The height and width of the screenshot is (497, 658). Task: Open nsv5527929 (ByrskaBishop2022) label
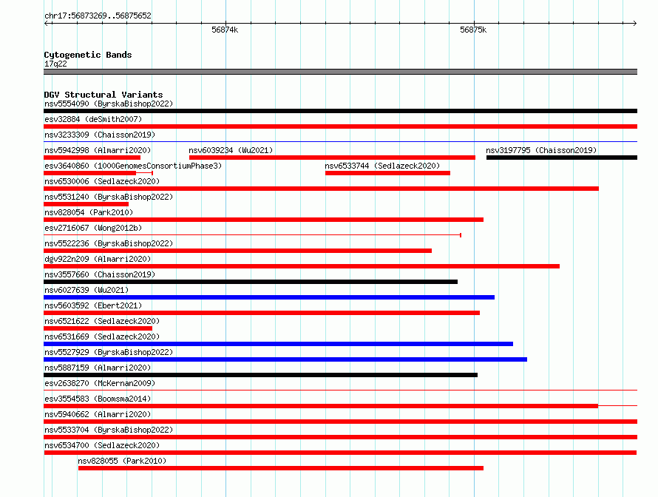(x=109, y=352)
